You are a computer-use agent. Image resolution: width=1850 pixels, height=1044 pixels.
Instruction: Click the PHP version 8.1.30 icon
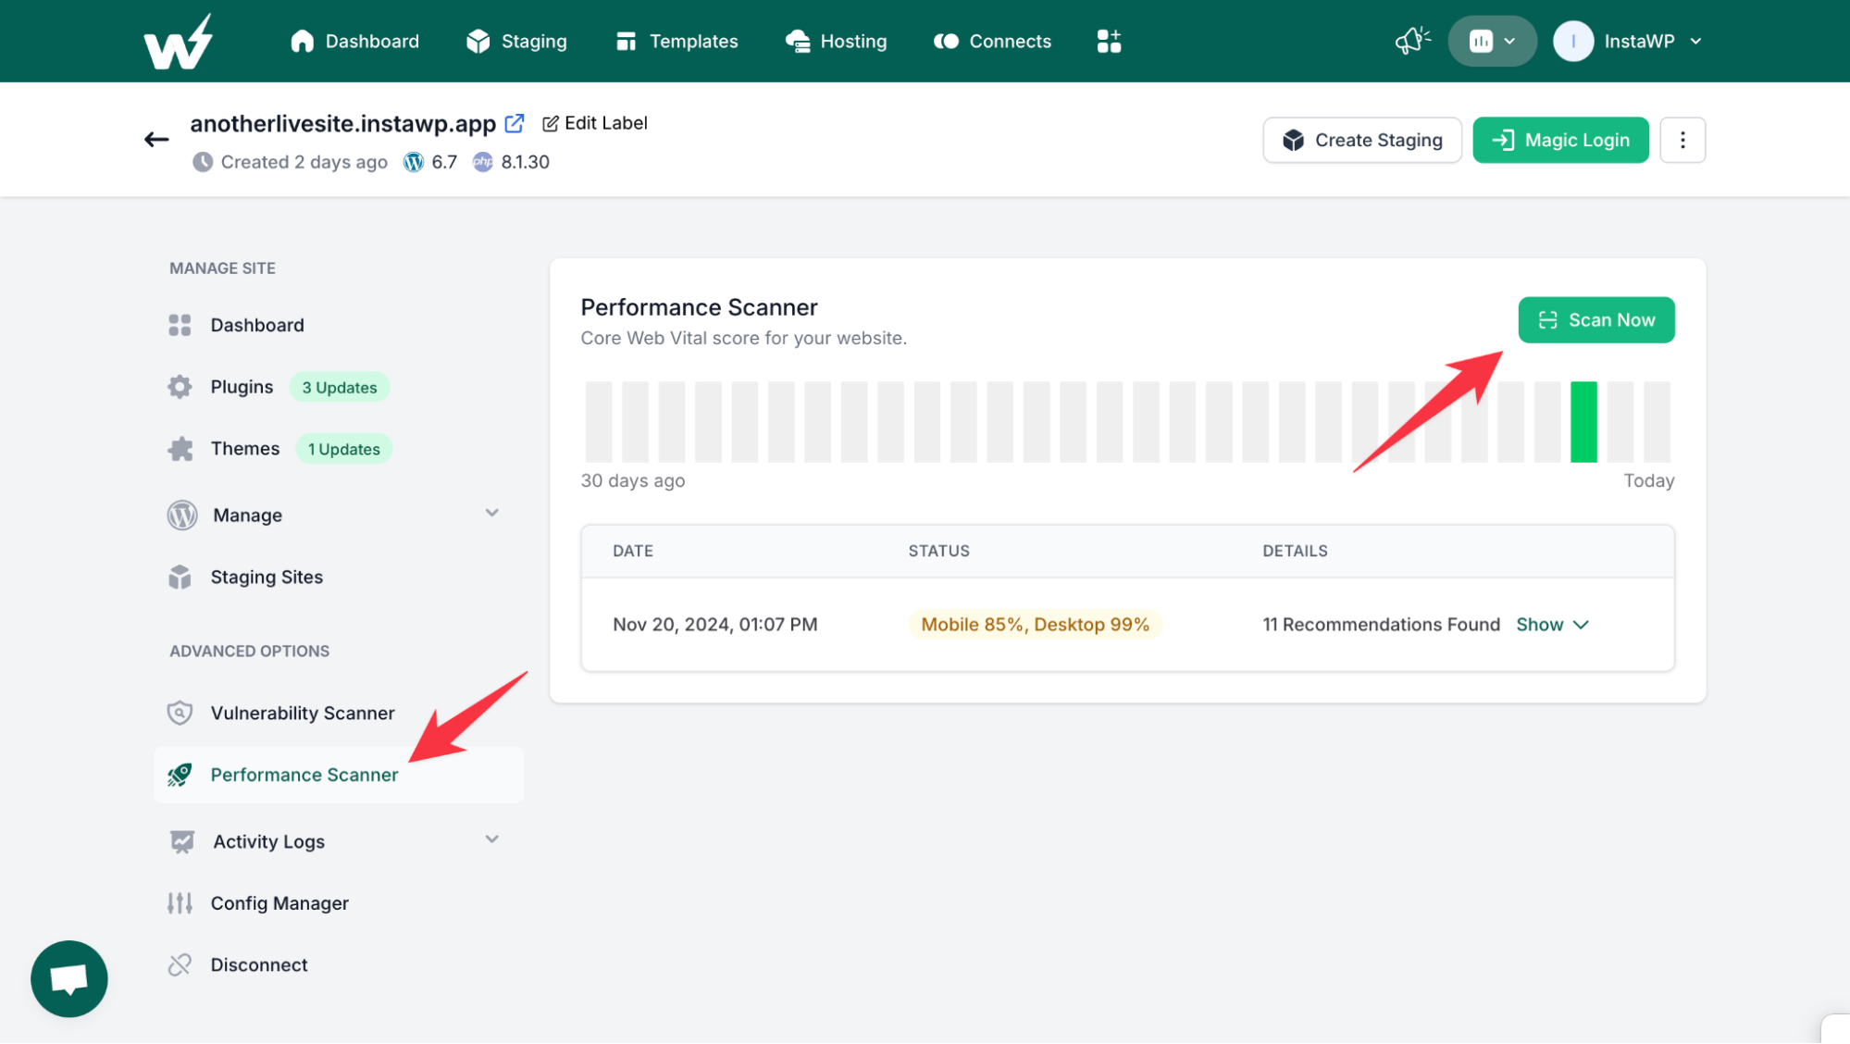click(x=483, y=162)
